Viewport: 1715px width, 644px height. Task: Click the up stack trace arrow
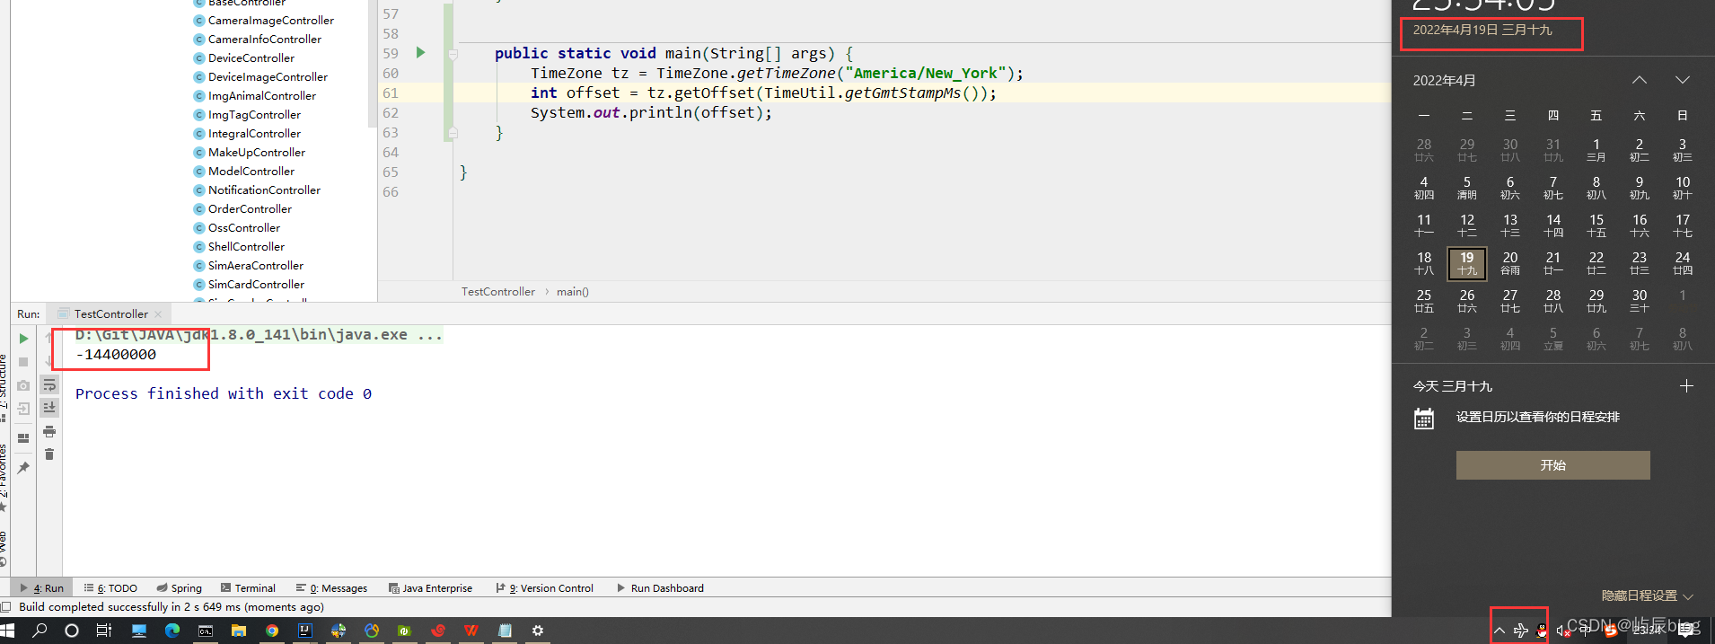point(49,339)
